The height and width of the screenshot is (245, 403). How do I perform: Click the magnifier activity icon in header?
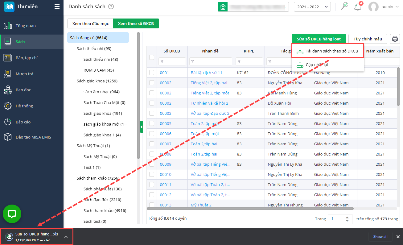click(x=344, y=6)
